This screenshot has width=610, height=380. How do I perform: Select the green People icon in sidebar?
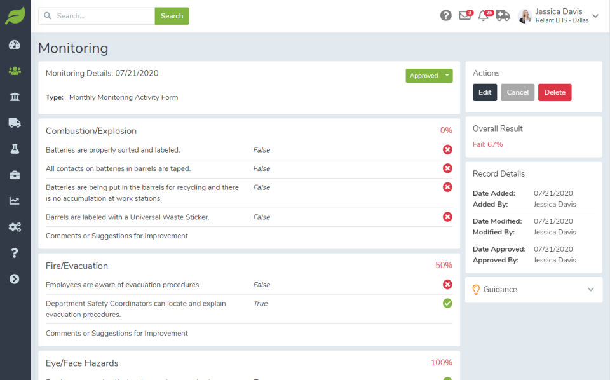click(15, 71)
